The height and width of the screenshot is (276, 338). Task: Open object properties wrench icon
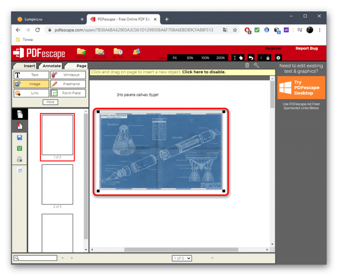pyautogui.click(x=256, y=65)
